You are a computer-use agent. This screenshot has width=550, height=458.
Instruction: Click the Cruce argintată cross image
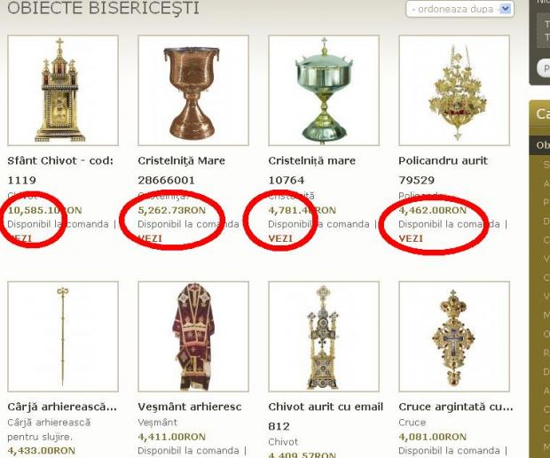click(x=454, y=337)
